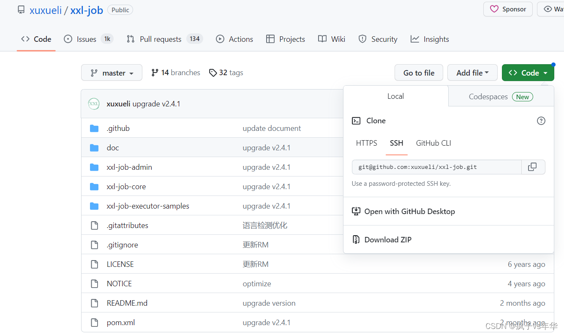Expand the Add file dropdown

tap(472, 73)
